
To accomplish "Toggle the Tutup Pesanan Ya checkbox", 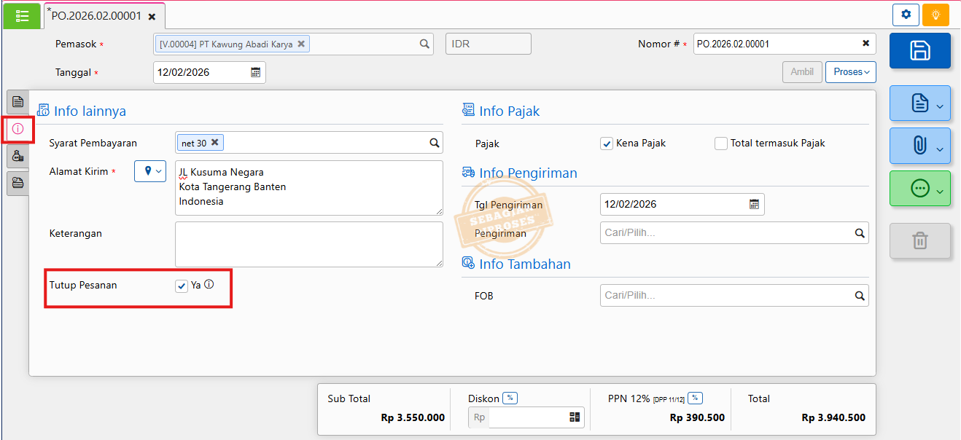I will 182,286.
